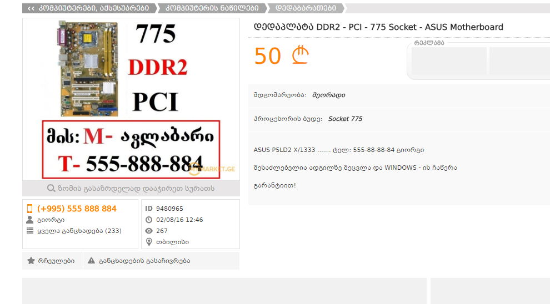This screenshot has height=304, width=550.
Task: Click view count 267
Action: [x=162, y=231]
